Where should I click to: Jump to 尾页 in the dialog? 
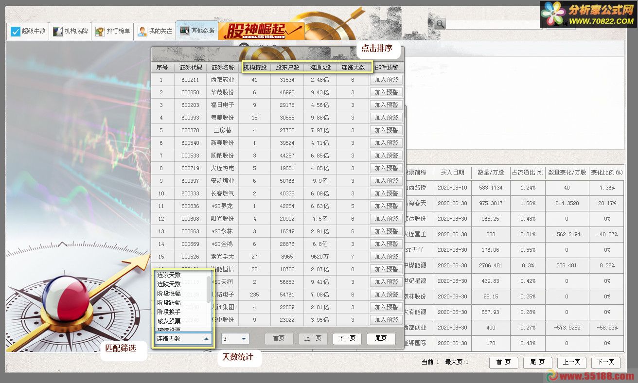pyautogui.click(x=381, y=338)
